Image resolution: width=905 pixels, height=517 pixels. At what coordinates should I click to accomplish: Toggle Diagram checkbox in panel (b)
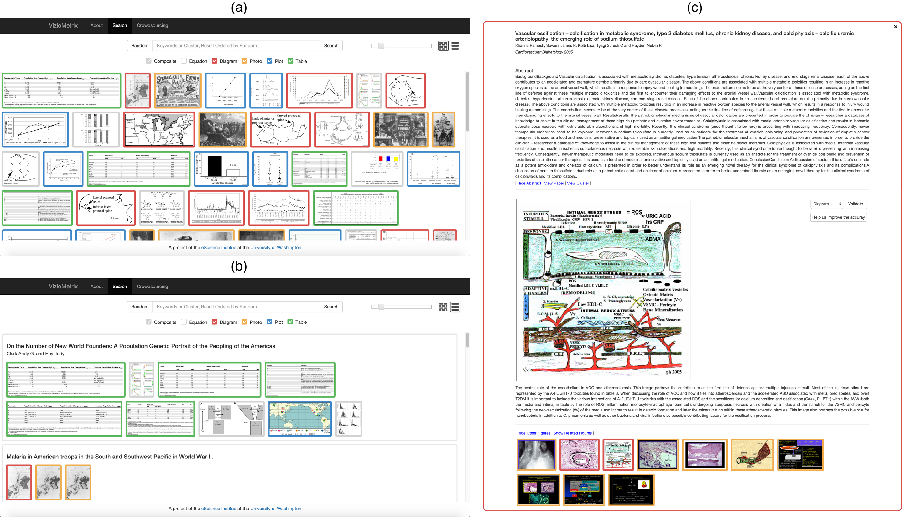click(x=215, y=322)
